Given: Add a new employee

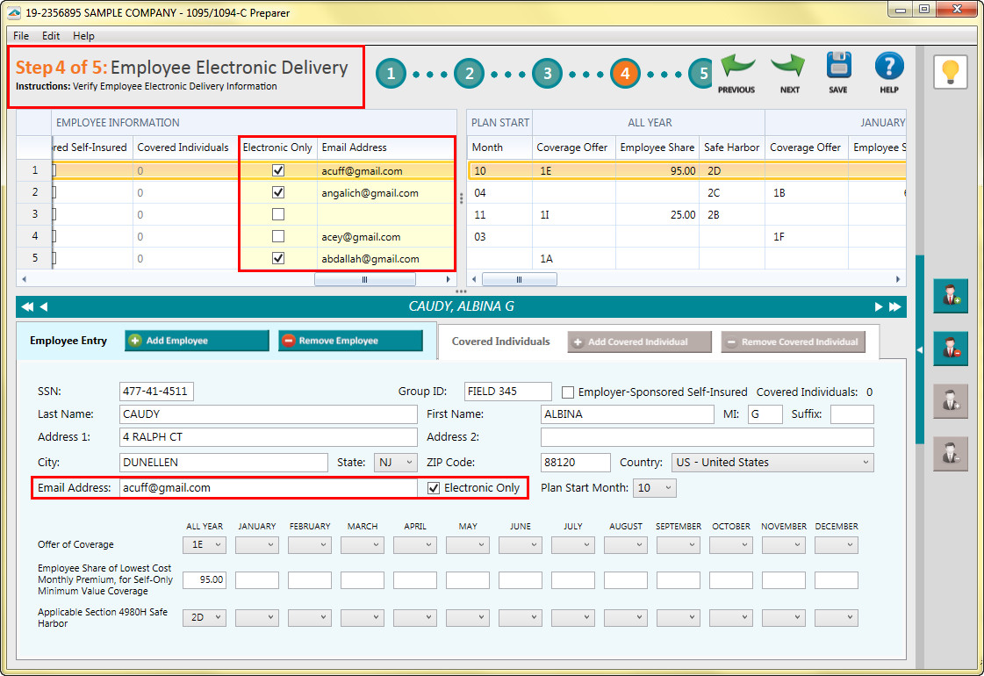Looking at the screenshot, I should pyautogui.click(x=196, y=340).
